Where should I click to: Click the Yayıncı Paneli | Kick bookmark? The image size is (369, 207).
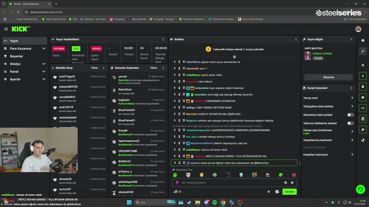[54, 19]
